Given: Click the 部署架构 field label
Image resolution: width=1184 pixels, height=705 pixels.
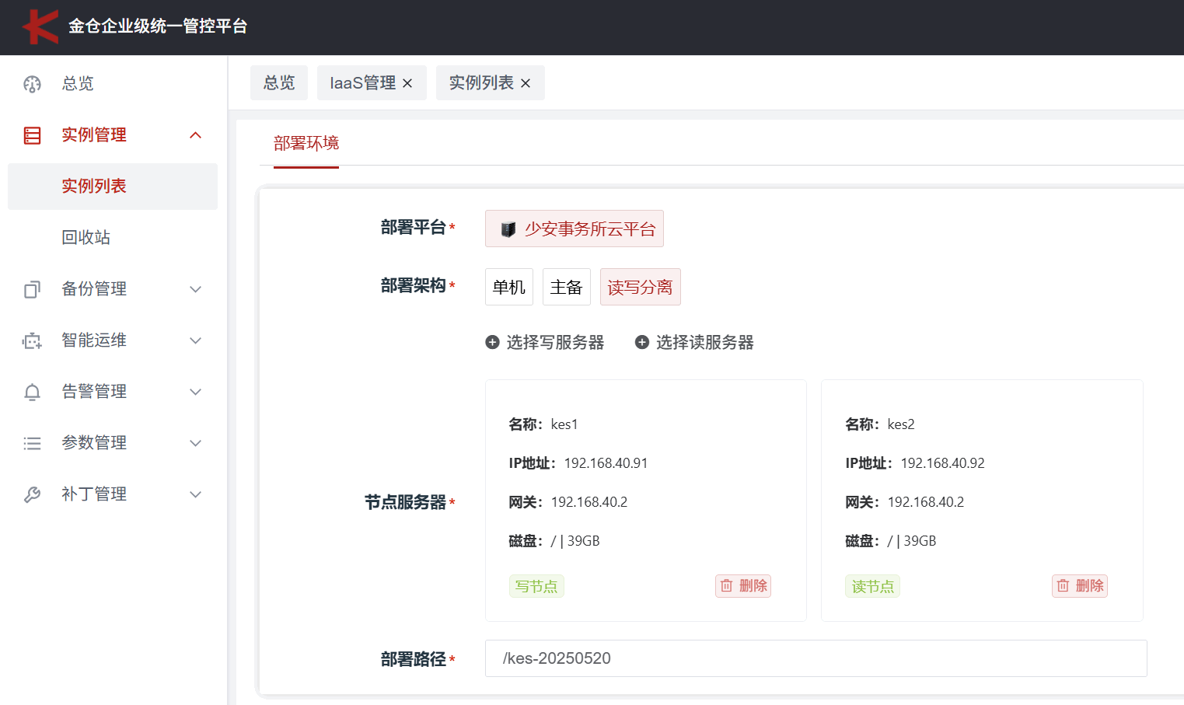Looking at the screenshot, I should 413,286.
